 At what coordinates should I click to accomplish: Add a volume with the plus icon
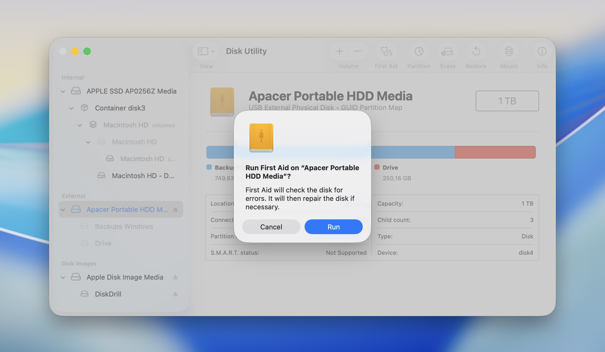pyautogui.click(x=339, y=51)
